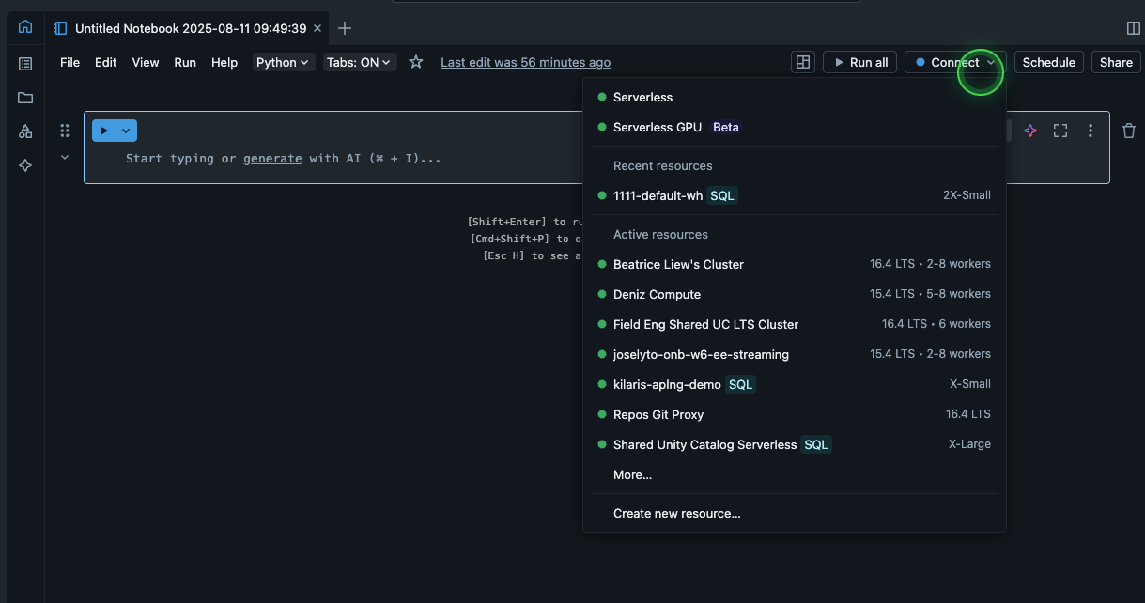
Task: Open the View menu
Action: tap(146, 62)
